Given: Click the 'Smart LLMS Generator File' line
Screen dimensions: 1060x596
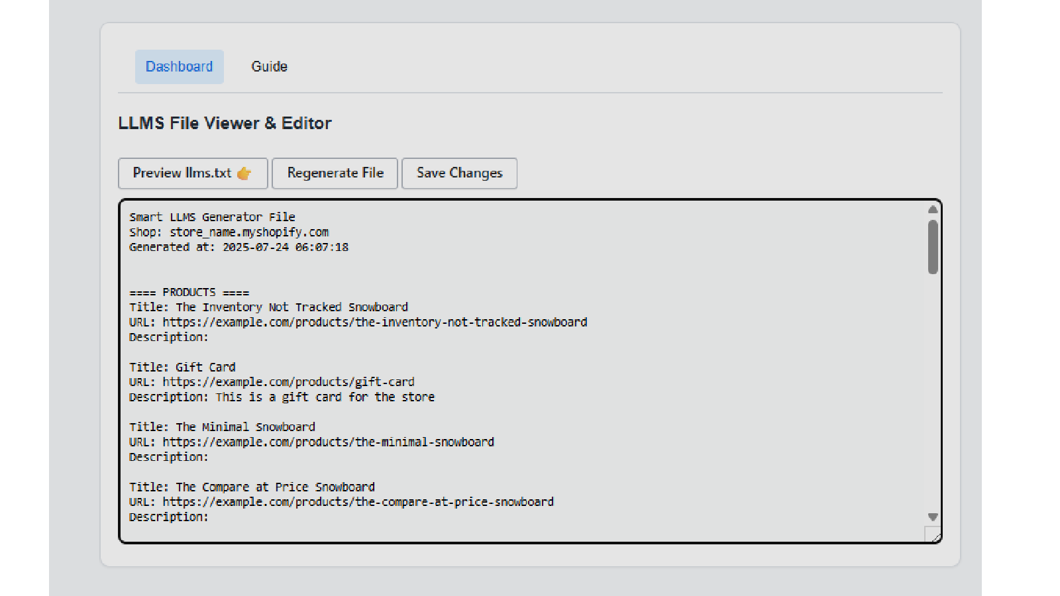Looking at the screenshot, I should pos(212,217).
